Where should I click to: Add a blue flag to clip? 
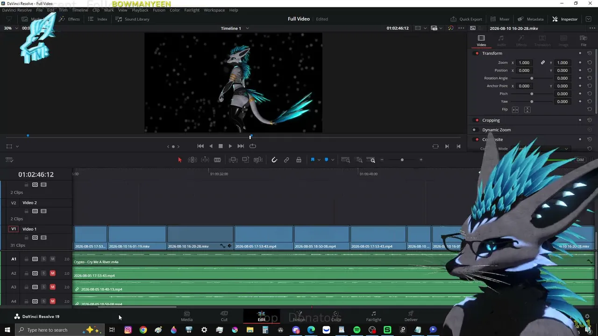point(313,160)
